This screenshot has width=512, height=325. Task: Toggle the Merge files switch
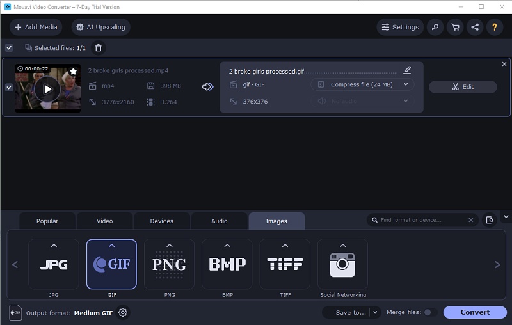pyautogui.click(x=430, y=313)
